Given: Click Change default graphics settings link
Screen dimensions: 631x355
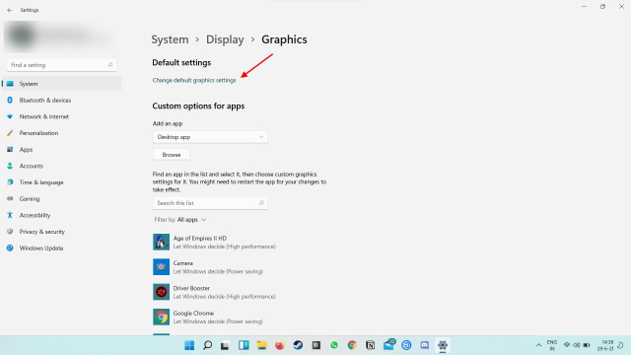Looking at the screenshot, I should click(194, 80).
